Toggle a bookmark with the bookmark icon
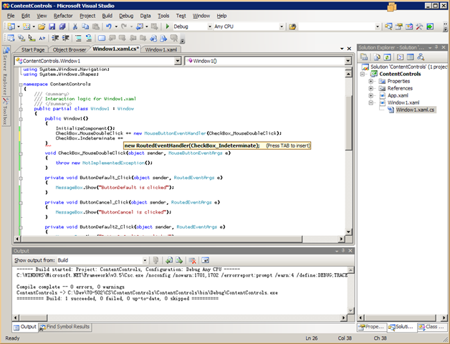Screen dimensions: 450x344 click(102, 38)
